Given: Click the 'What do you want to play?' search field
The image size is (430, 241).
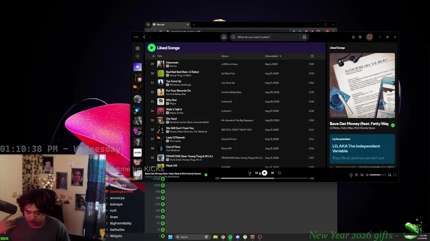Looking at the screenshot, I should click(x=265, y=37).
